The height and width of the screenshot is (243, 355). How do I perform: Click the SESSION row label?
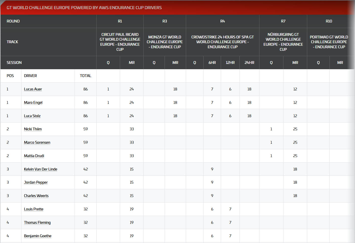(x=14, y=63)
